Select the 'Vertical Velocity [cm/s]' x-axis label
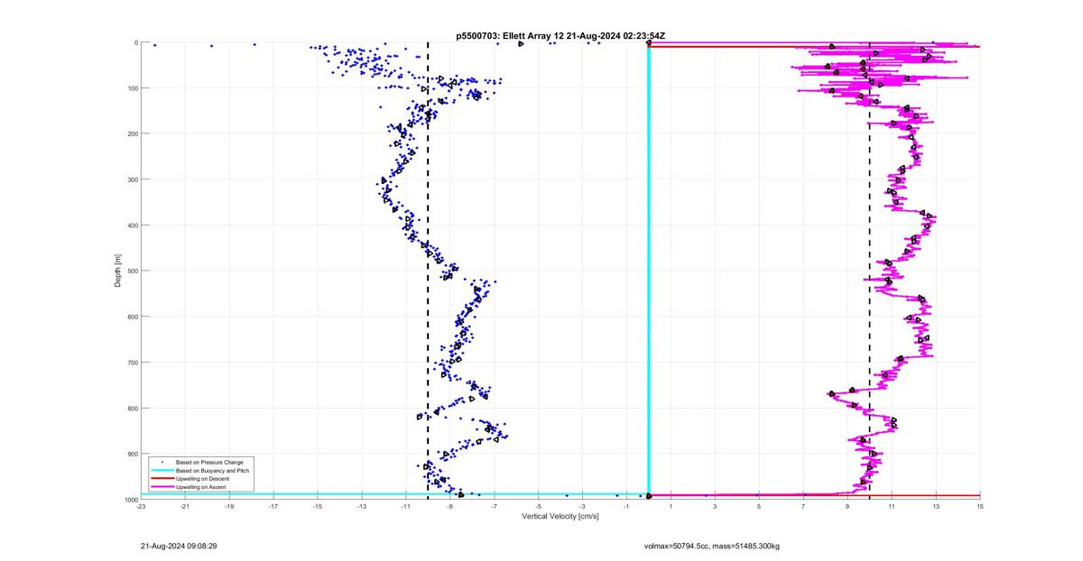 560,516
